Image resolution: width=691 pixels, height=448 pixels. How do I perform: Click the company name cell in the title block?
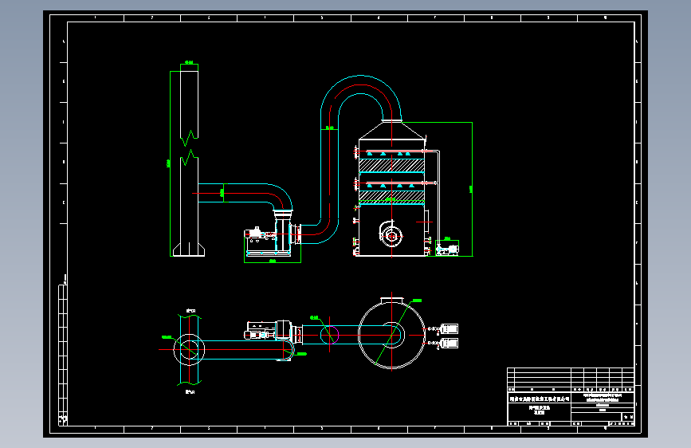540,399
